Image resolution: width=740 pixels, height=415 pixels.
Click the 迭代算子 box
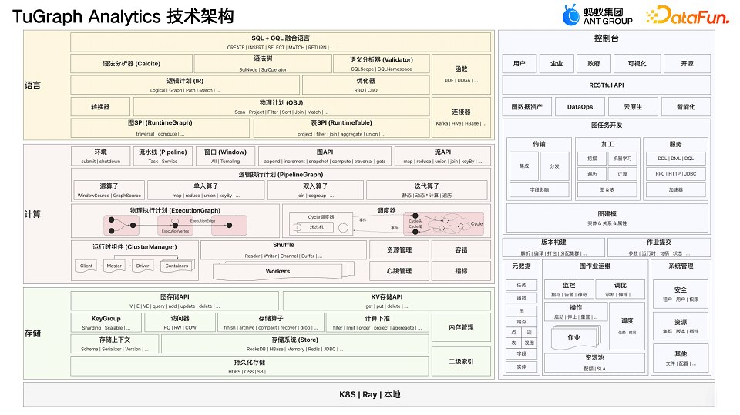(x=426, y=190)
